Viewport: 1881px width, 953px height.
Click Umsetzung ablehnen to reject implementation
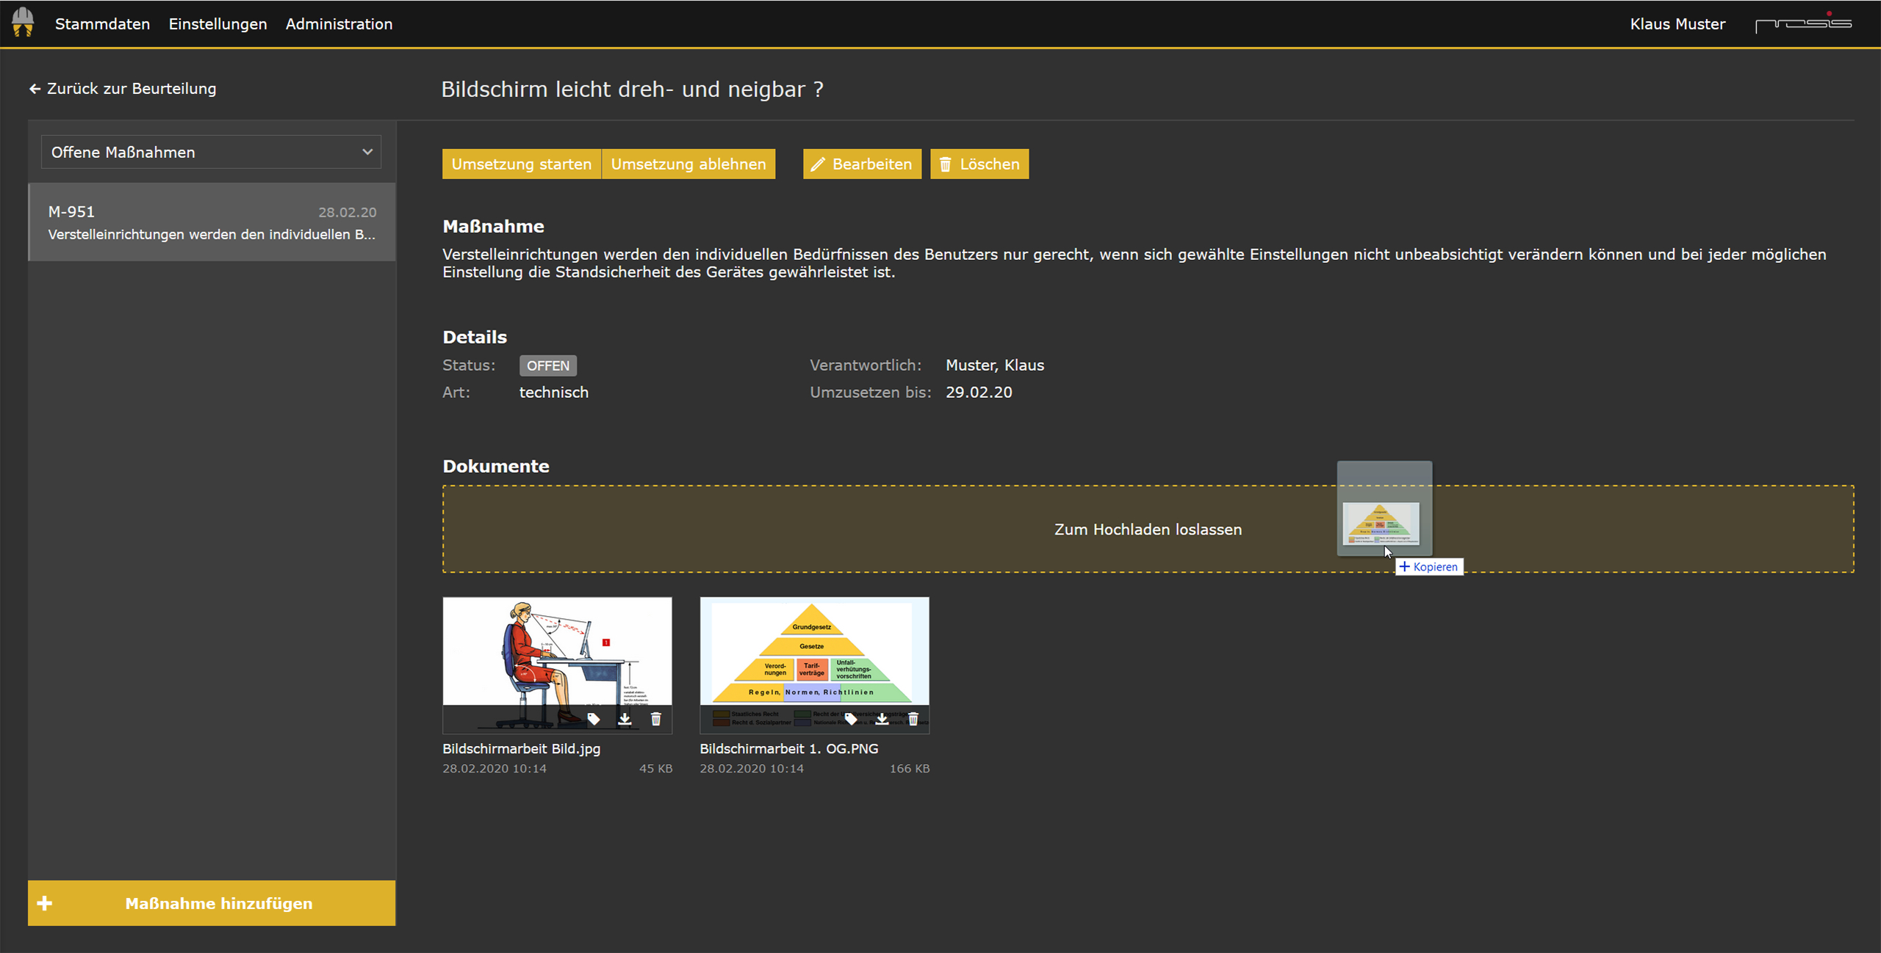point(688,164)
